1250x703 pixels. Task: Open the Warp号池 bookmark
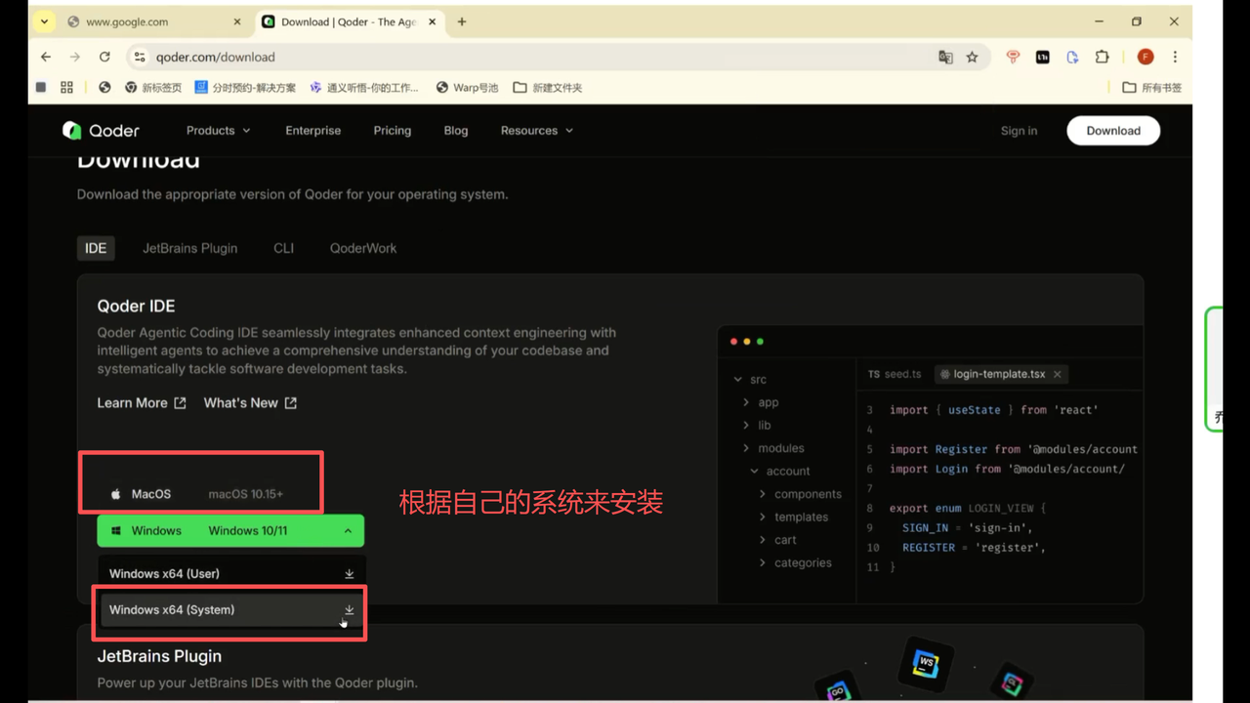467,87
